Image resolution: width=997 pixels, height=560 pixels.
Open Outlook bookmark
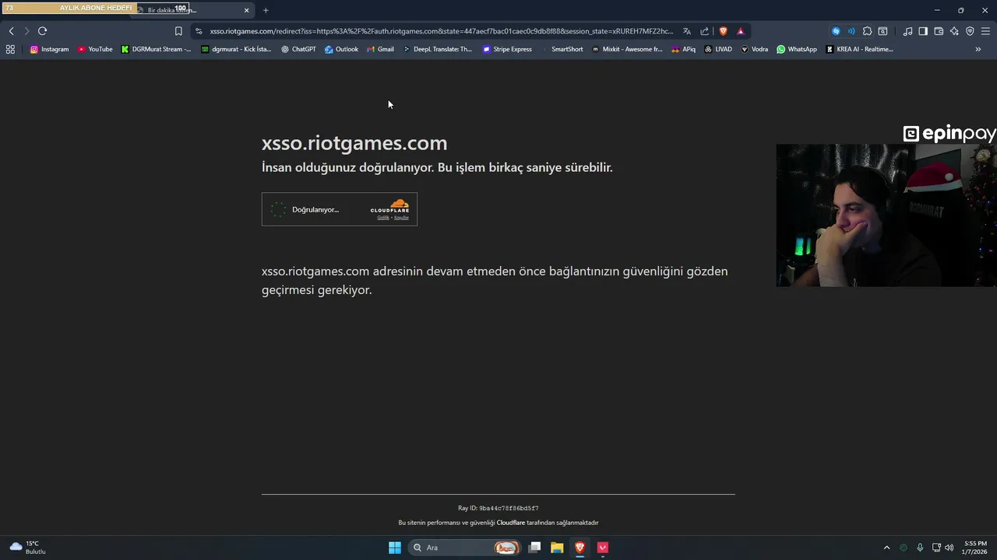(x=341, y=49)
